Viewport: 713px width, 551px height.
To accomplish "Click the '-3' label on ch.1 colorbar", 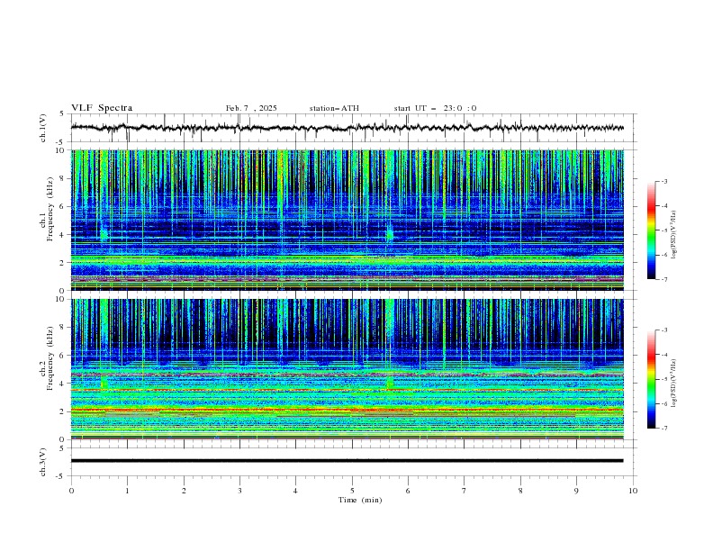I will [x=663, y=181].
